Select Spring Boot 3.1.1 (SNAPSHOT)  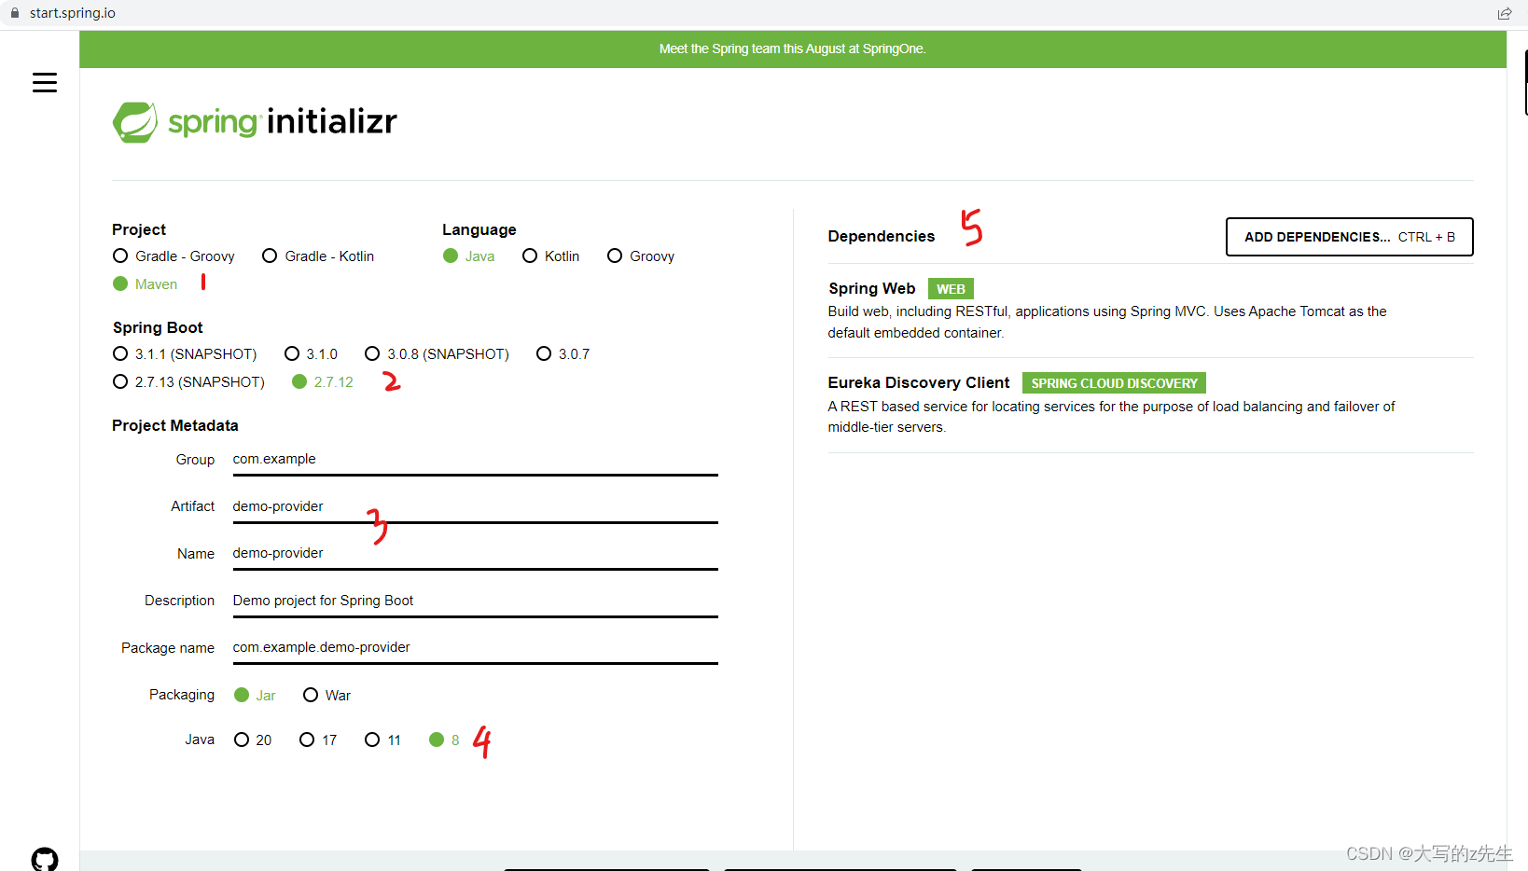point(185,354)
